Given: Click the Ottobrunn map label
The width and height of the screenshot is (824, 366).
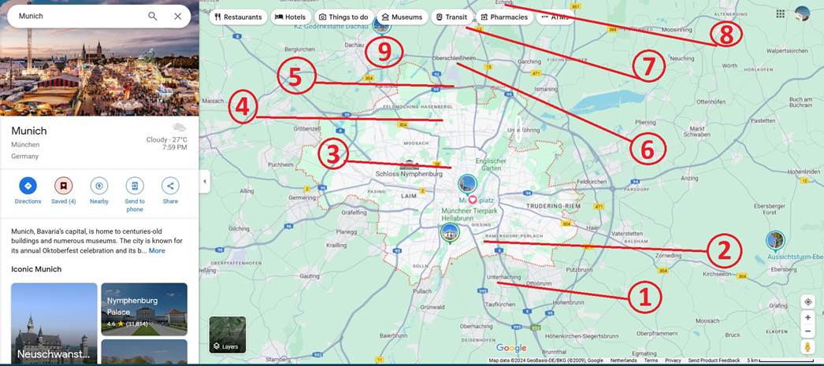Looking at the screenshot, I should [x=538, y=283].
